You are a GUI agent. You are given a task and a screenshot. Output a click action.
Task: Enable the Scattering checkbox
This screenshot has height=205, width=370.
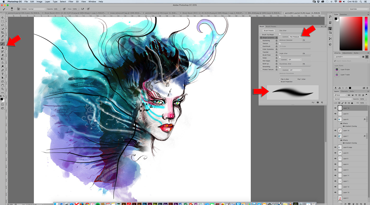click(x=261, y=40)
